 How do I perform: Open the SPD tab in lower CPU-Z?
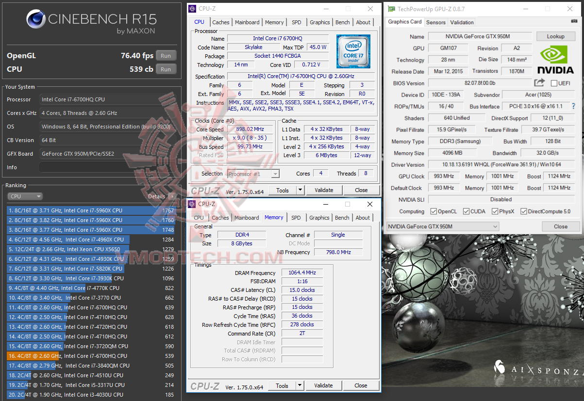point(296,218)
